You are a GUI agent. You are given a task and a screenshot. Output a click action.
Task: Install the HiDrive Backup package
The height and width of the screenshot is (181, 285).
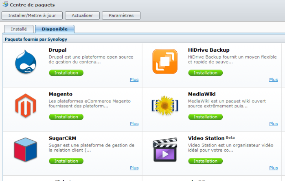205,73
